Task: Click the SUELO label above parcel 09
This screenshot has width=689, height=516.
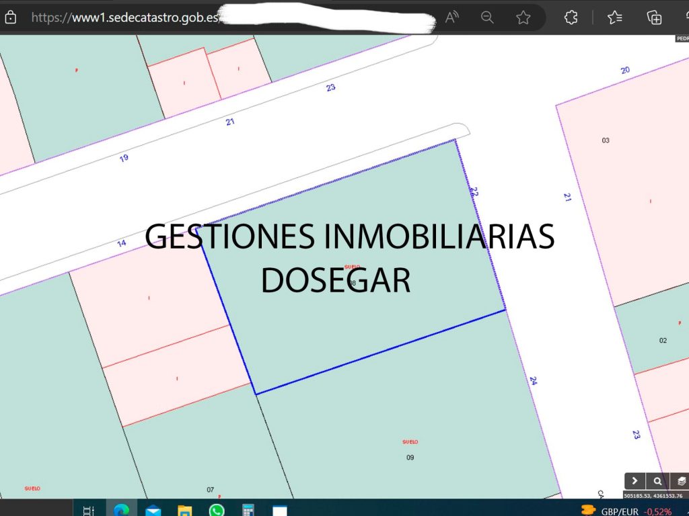Action: [410, 442]
